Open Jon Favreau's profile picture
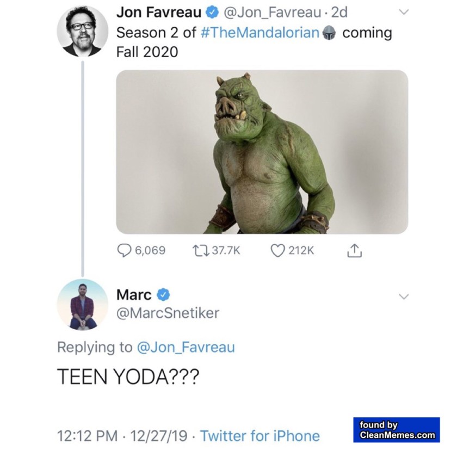The image size is (457, 457). [82, 33]
